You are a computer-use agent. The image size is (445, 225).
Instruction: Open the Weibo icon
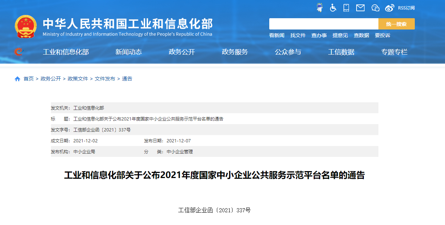point(389,8)
